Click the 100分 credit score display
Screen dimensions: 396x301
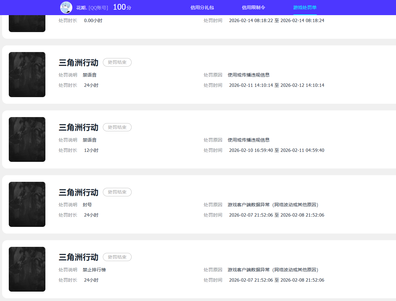tap(120, 7)
